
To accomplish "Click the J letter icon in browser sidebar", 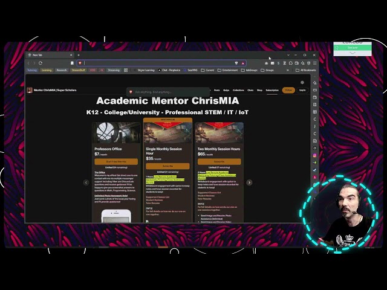I will (314, 126).
